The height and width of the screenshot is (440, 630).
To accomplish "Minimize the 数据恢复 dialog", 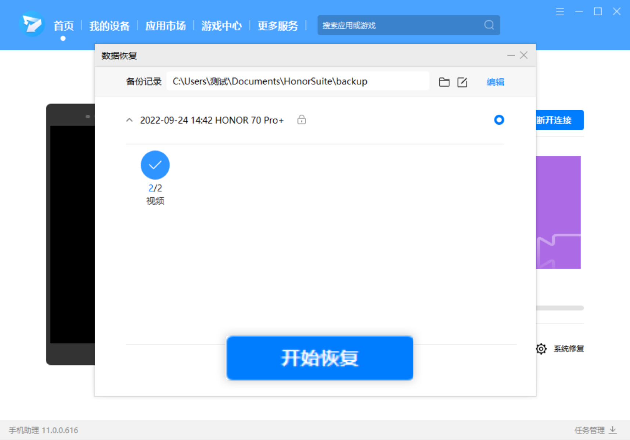I will click(x=511, y=55).
